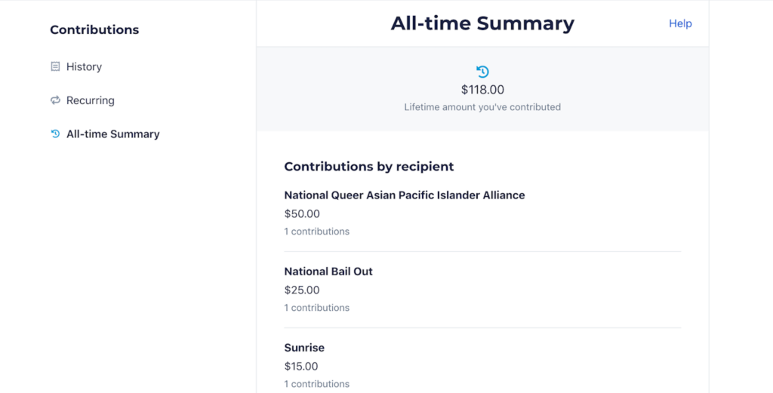This screenshot has height=393, width=773.
Task: Open the History menu item
Action: pos(84,66)
